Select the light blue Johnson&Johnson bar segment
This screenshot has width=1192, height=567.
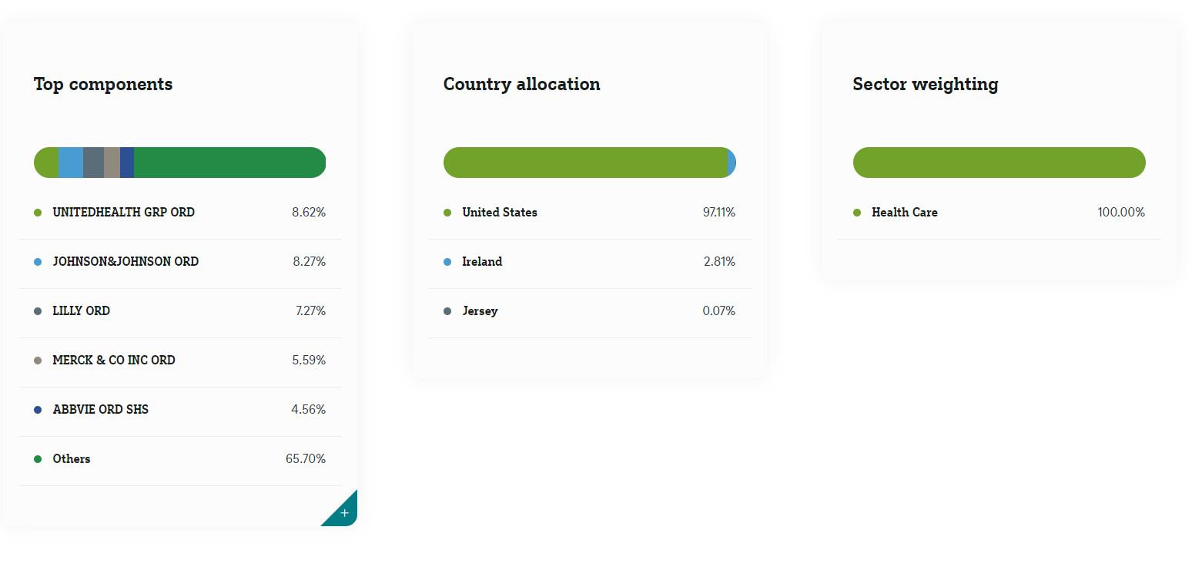tap(70, 163)
